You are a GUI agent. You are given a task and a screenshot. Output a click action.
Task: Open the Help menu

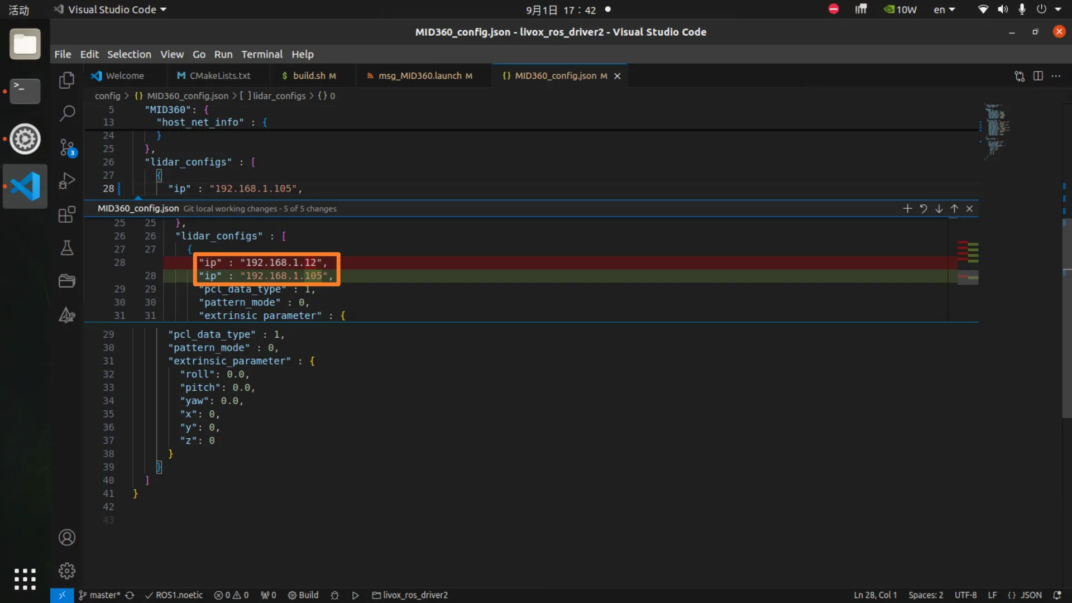(303, 54)
